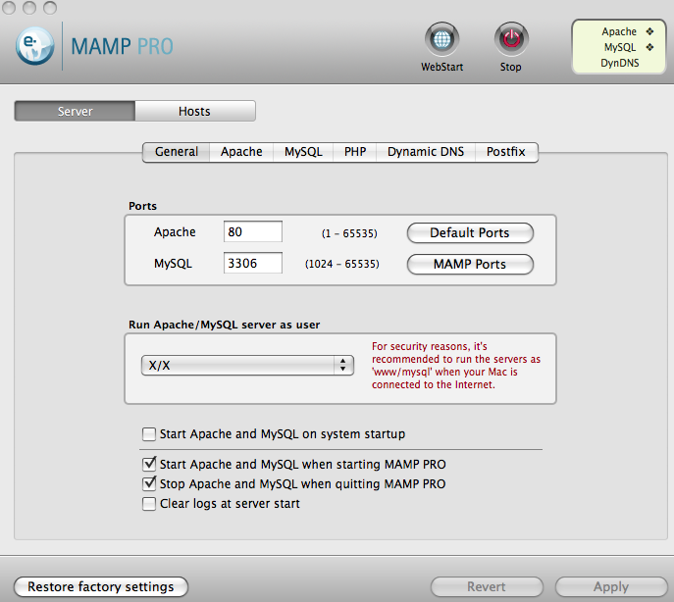Select the General tab
674x602 pixels.
[177, 152]
